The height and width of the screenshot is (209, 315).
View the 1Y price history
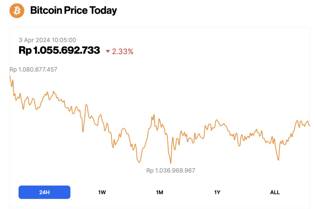217,192
